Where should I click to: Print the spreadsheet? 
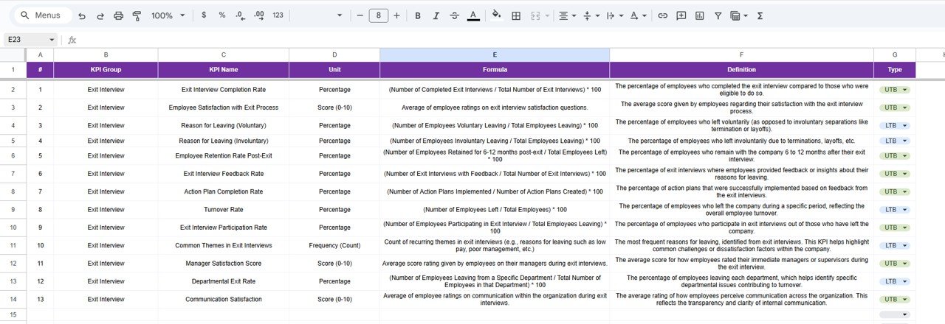coord(118,15)
